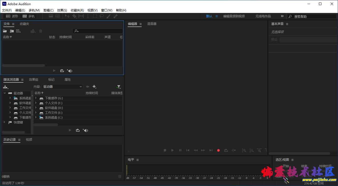Click the filter icon in Media Browser

tap(119, 87)
